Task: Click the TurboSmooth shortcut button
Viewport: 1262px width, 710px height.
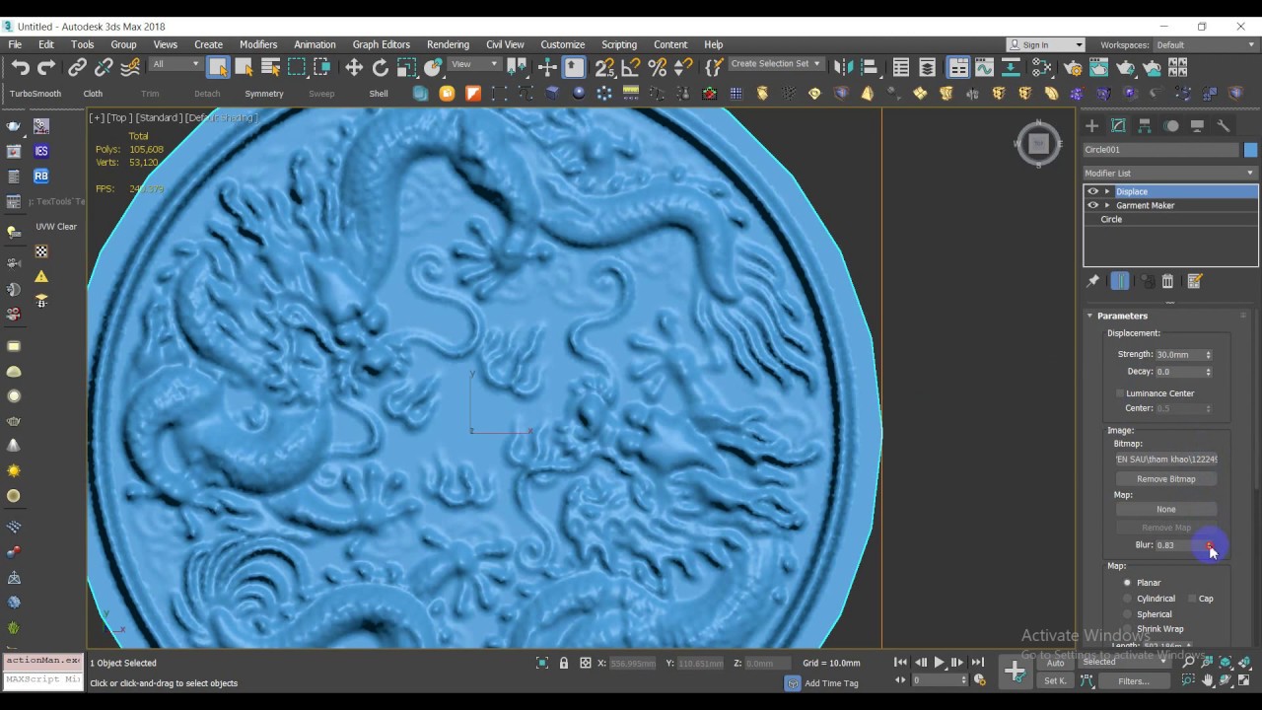Action: coord(35,94)
